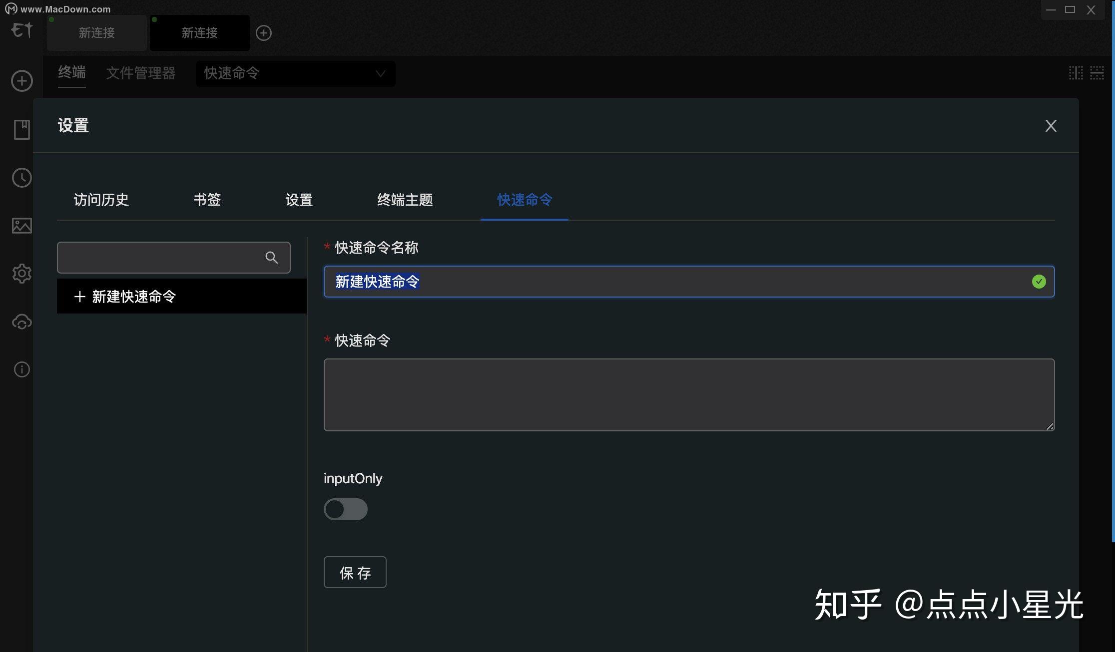Split terminal horizontally layout icon
This screenshot has height=652, width=1115.
click(1097, 73)
